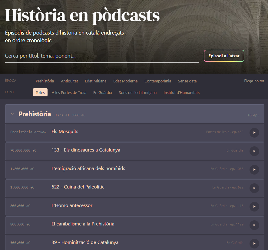Image resolution: width=268 pixels, height=250 pixels.
Task: Filter by Contemporània epoch
Action: tap(158, 81)
